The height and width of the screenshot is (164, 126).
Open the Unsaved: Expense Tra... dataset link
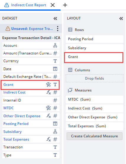click(x=32, y=28)
